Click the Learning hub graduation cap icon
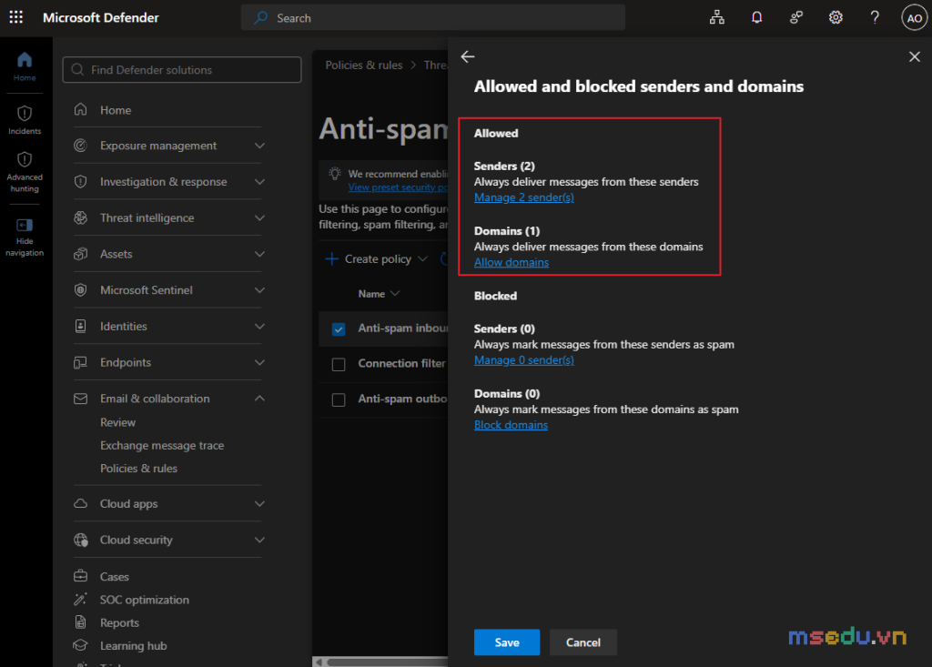 coord(80,645)
